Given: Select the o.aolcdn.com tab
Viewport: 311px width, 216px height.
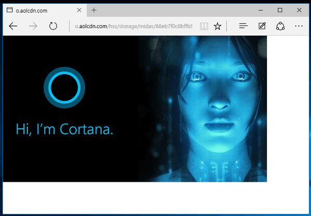Looking at the screenshot, I should tap(45, 10).
